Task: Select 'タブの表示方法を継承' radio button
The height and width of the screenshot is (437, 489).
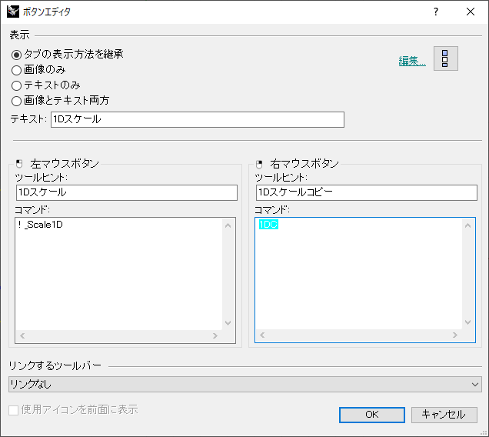Action: click(x=17, y=55)
